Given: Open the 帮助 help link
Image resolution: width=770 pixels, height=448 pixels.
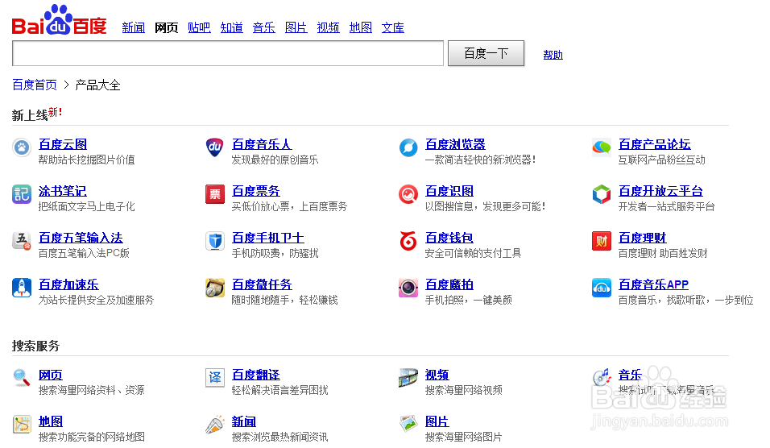Looking at the screenshot, I should 553,55.
